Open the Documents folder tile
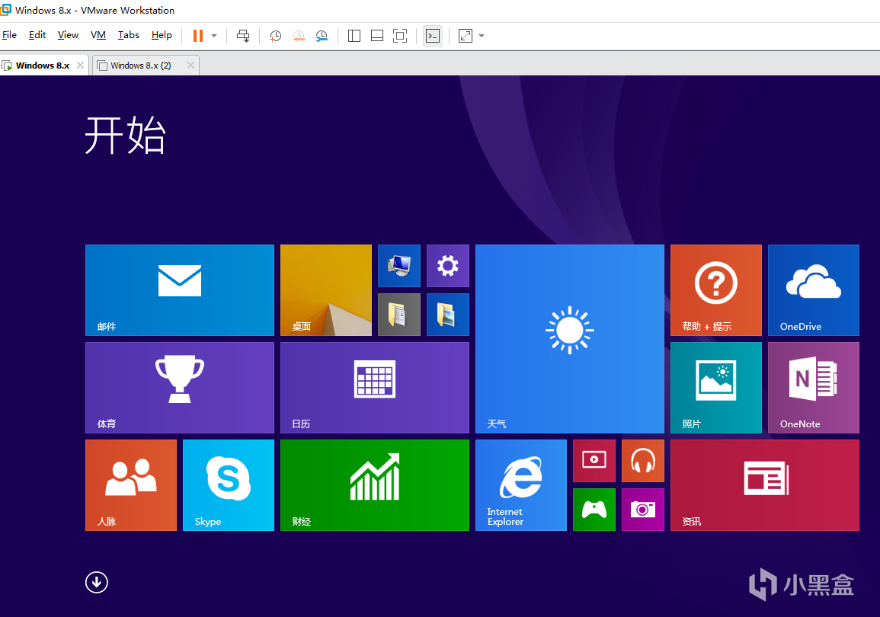 (399, 314)
